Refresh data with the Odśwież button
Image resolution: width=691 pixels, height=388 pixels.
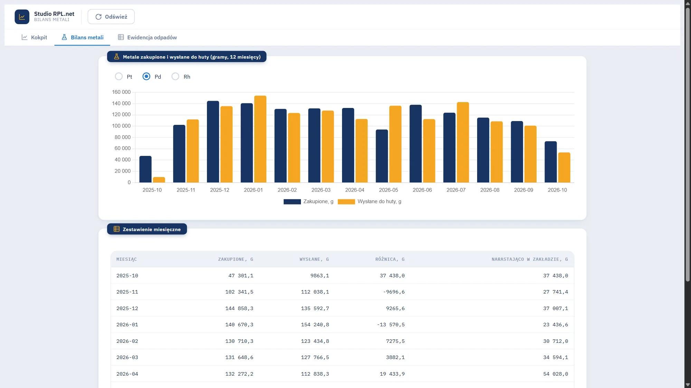click(111, 17)
